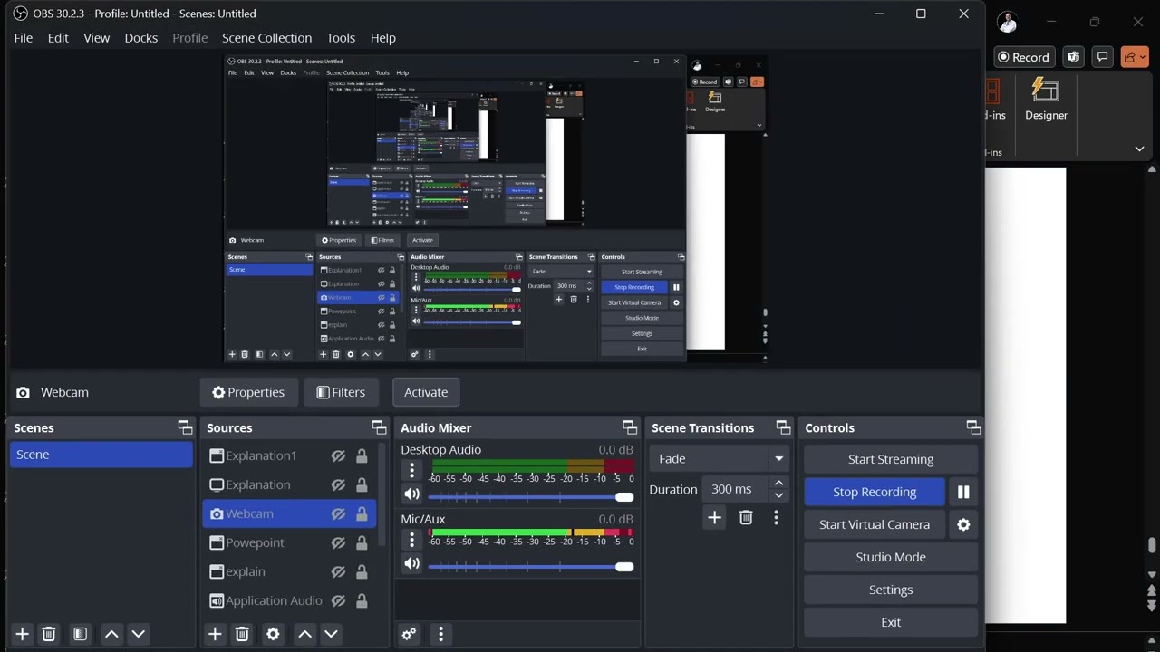Click Stop Recording button
1160x652 pixels.
pyautogui.click(x=875, y=492)
